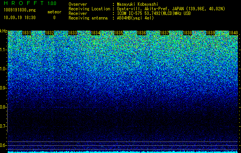Click the HROFFT title text
This screenshot has height=153, width=241.
pos(23,3)
